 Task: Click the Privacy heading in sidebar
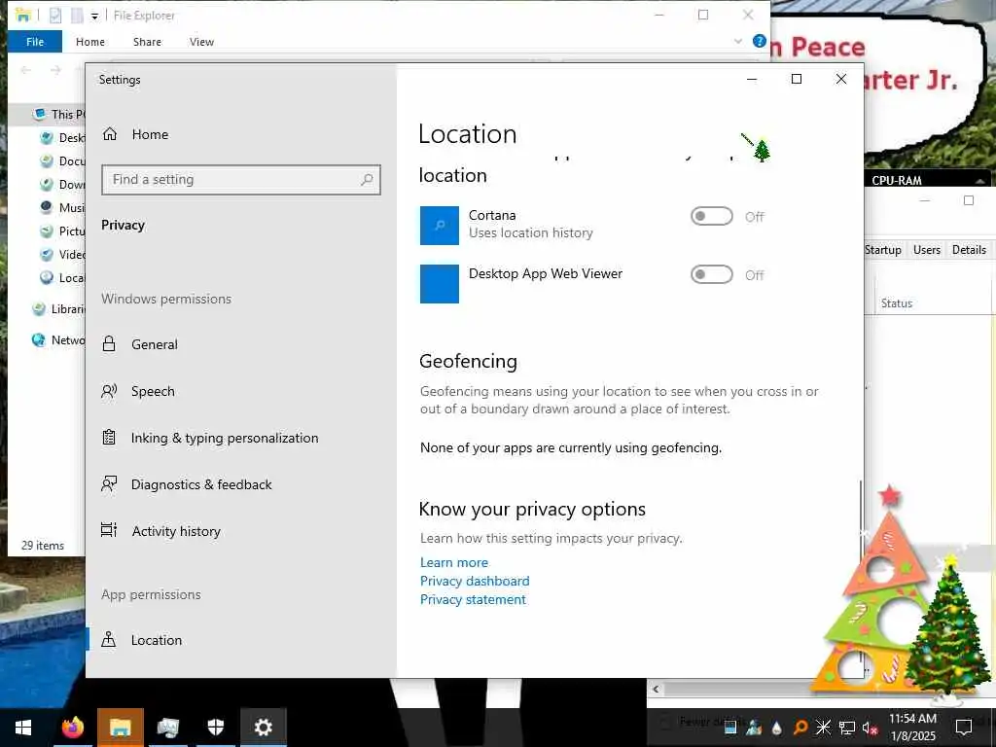124,225
